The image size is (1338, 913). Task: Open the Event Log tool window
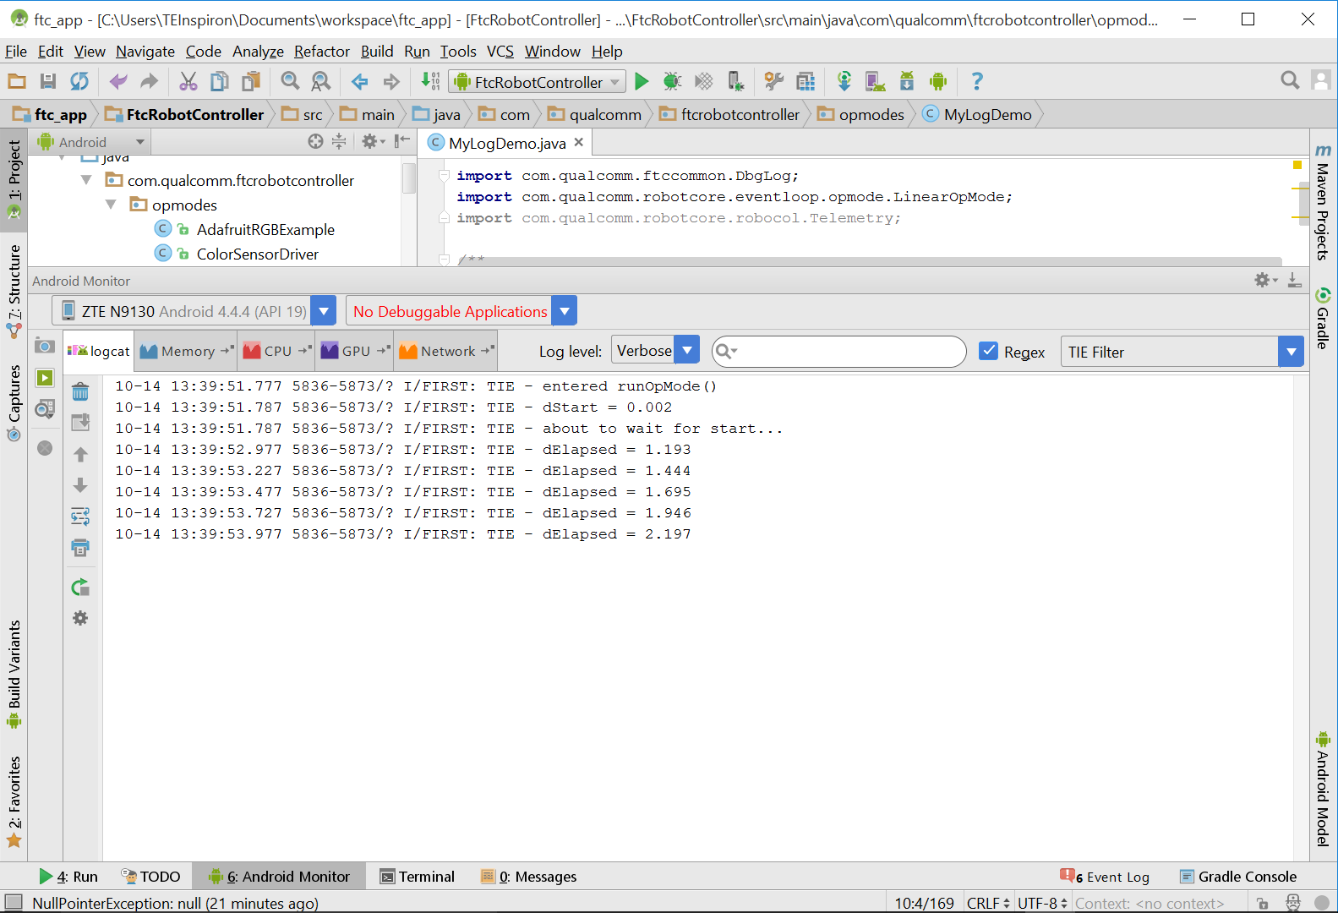point(1106,877)
